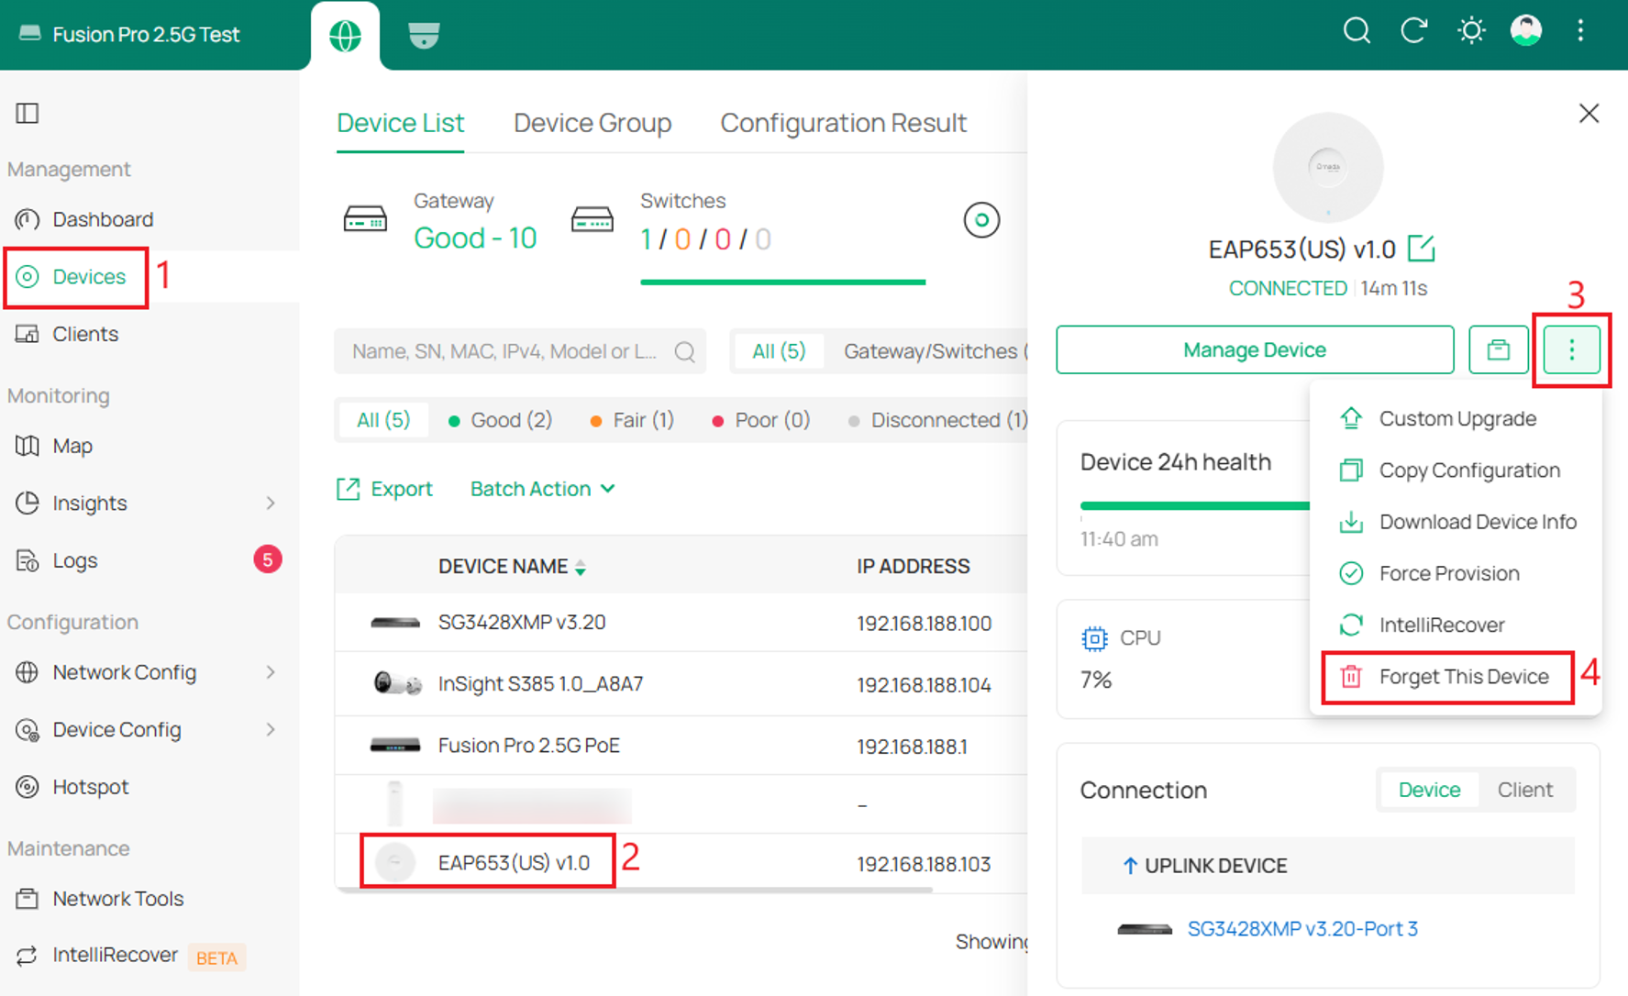Select the Device List tab
The image size is (1628, 996).
pos(400,123)
